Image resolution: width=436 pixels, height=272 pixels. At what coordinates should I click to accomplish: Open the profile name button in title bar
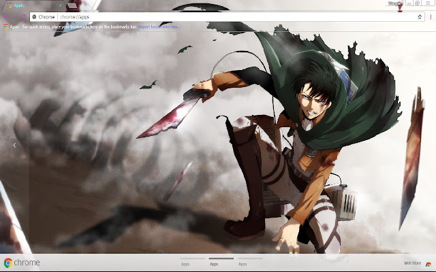(394, 3)
